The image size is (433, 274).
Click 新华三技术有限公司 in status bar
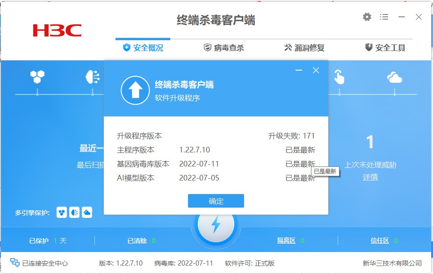[392, 263]
